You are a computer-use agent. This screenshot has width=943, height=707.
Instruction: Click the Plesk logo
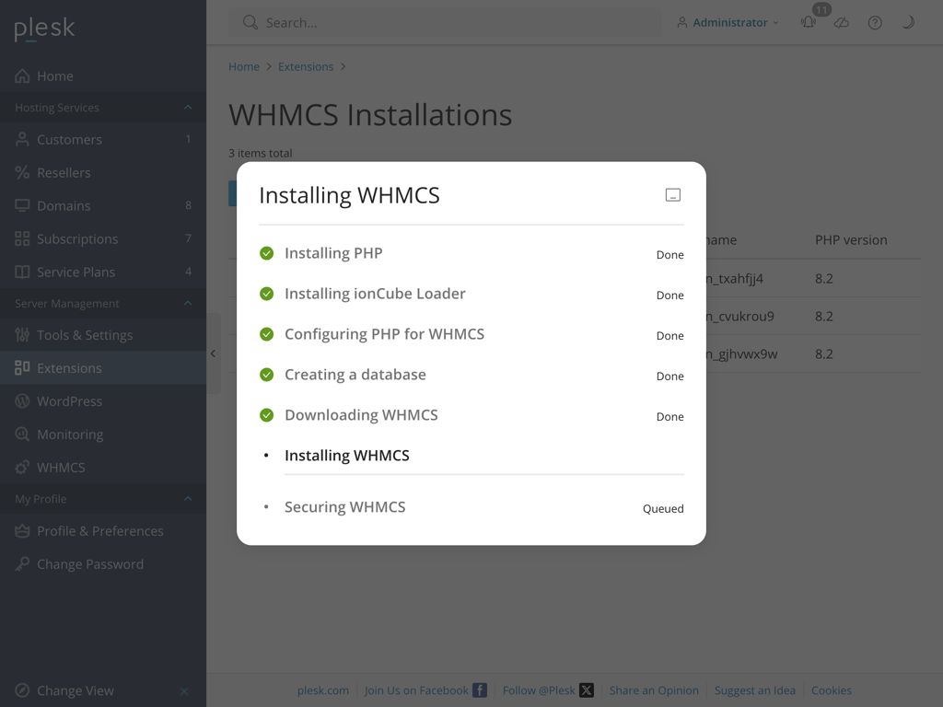click(x=43, y=29)
